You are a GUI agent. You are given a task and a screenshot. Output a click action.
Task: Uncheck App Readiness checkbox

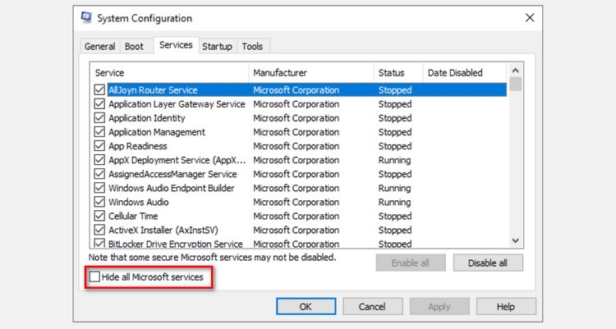[x=99, y=146]
